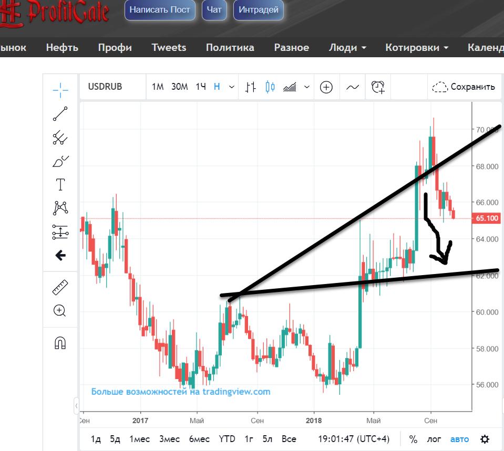Set range to 1мес
Viewport: 504px width, 451px height.
(x=139, y=439)
